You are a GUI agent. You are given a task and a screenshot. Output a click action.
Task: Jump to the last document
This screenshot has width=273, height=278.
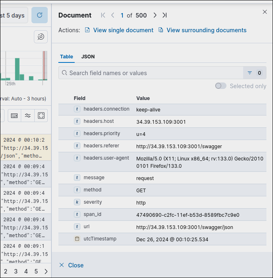tap(164, 15)
